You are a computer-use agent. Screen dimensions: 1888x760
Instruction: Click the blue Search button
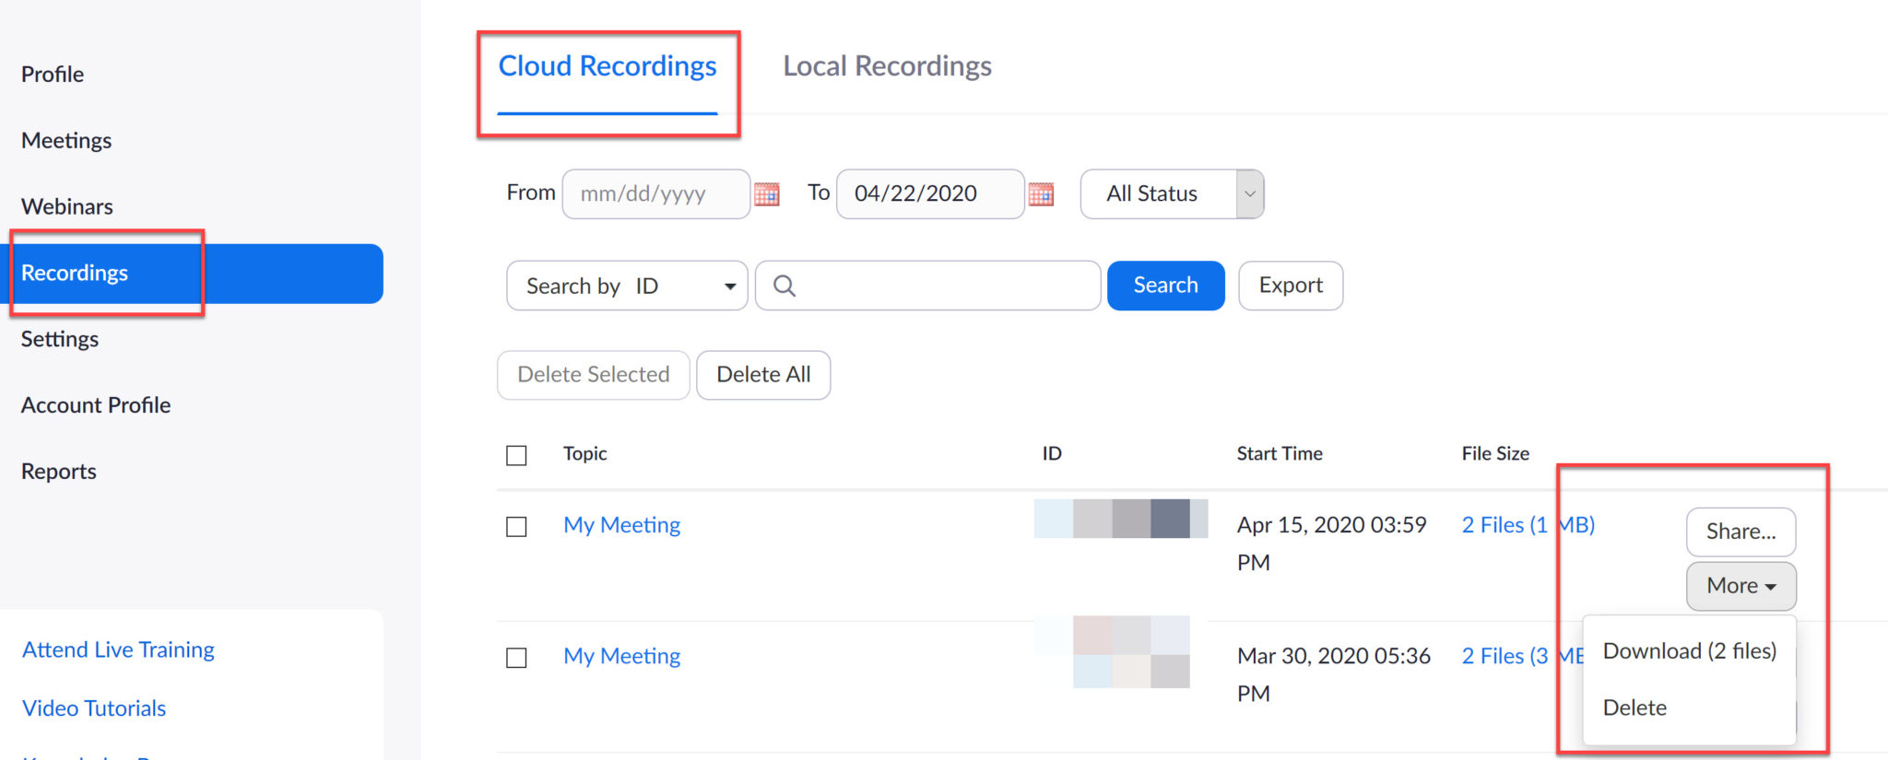1165,286
